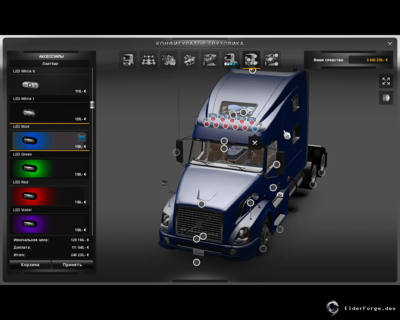This screenshot has width=400, height=320.
Task: Close the truck configurator window
Action: (x=390, y=44)
